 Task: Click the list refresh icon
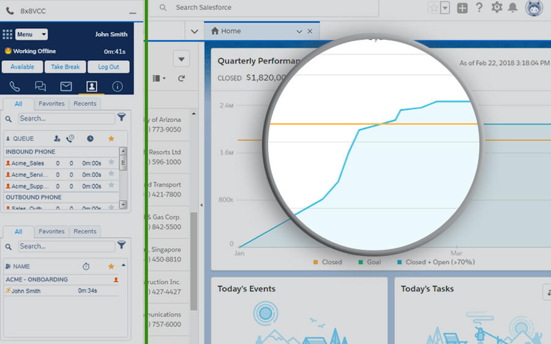[181, 78]
